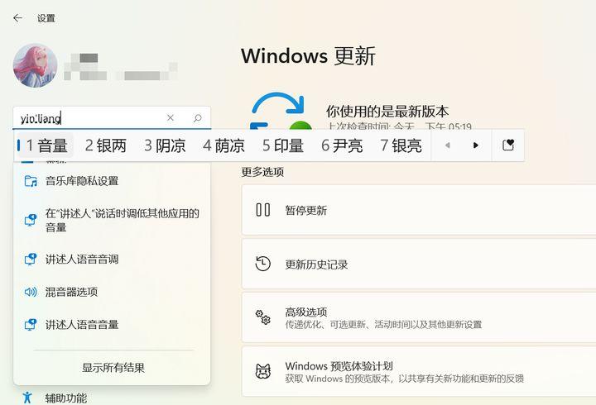Go to previous IME candidate page

(447, 145)
